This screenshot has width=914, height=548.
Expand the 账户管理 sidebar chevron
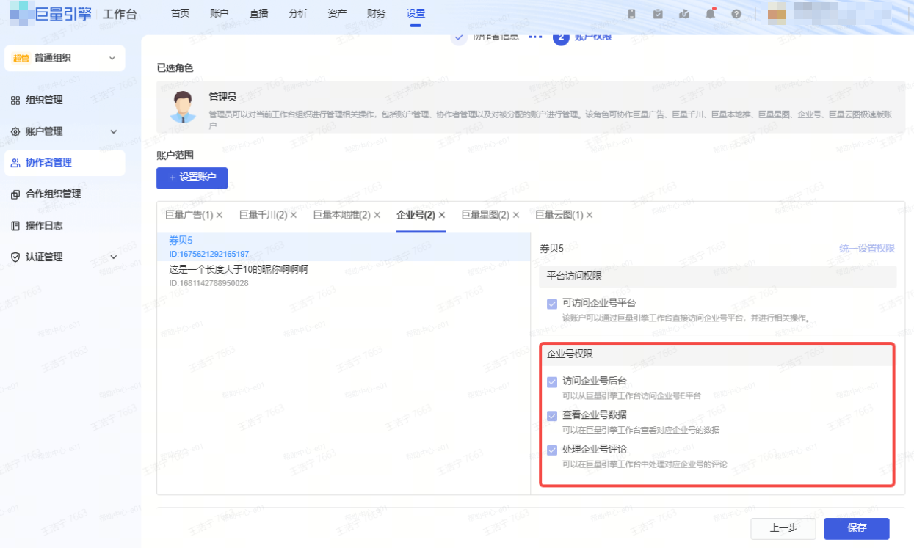tap(113, 132)
